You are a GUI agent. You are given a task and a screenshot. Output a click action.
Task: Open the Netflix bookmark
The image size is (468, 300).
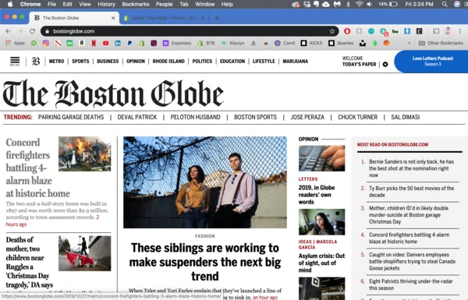pyautogui.click(x=94, y=43)
